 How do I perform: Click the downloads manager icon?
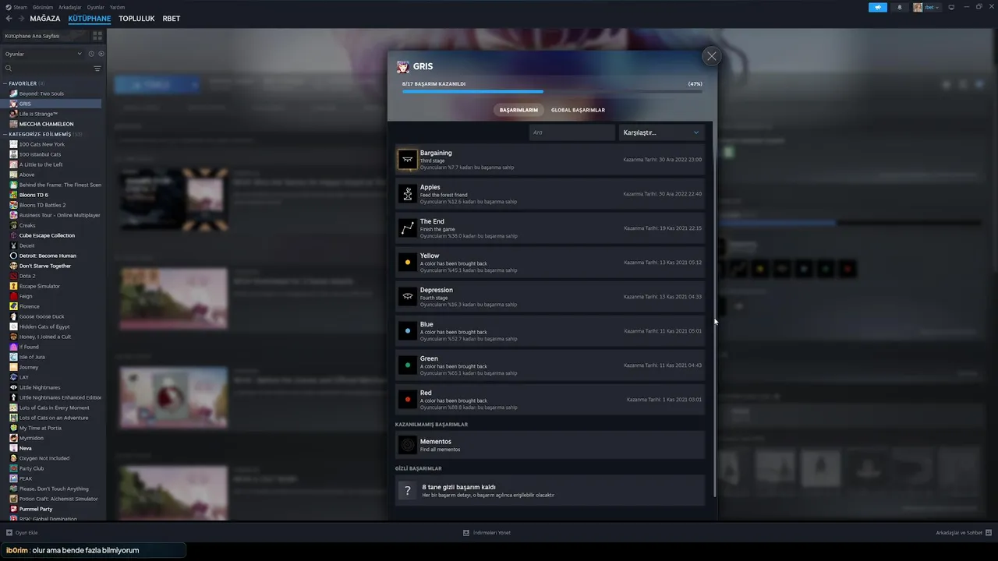[466, 533]
